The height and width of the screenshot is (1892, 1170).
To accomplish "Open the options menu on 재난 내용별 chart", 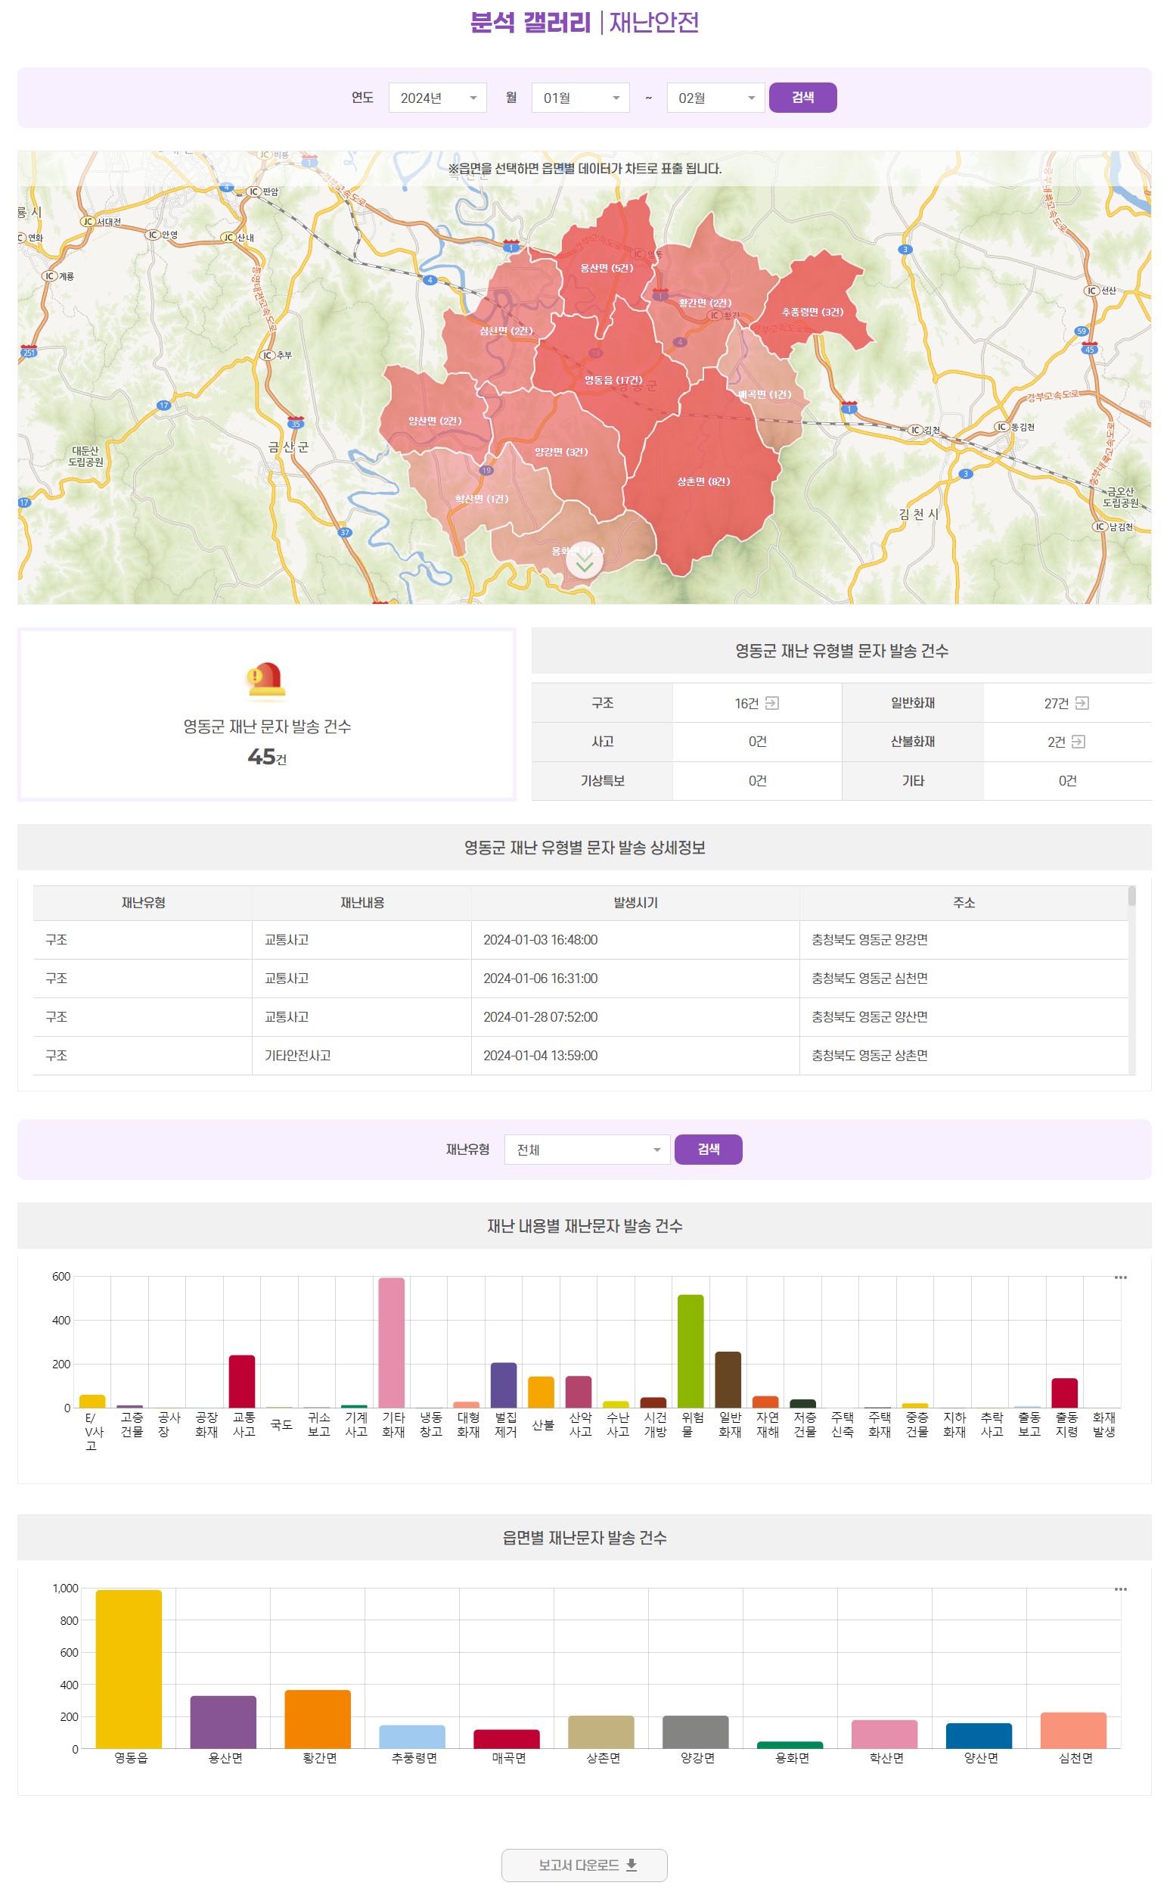I will 1119,1277.
